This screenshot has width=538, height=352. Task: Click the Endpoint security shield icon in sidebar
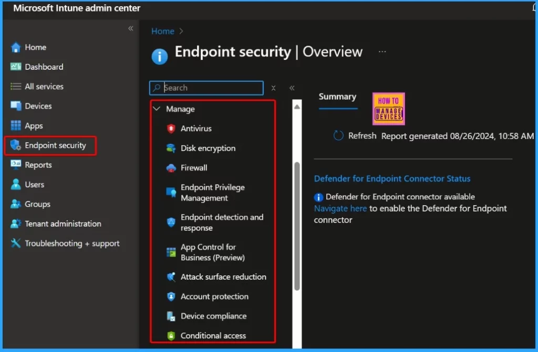tap(15, 145)
